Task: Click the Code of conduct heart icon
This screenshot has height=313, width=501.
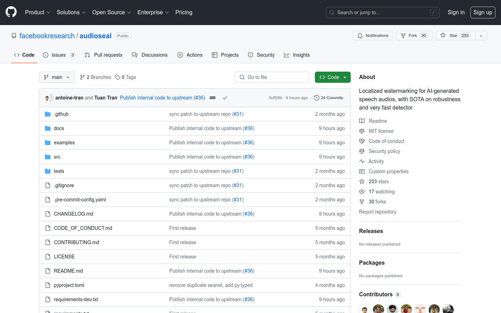Action: [362, 141]
